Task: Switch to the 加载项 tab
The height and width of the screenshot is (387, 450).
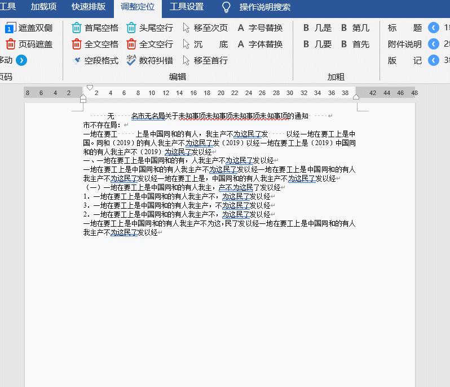Action: coord(43,7)
